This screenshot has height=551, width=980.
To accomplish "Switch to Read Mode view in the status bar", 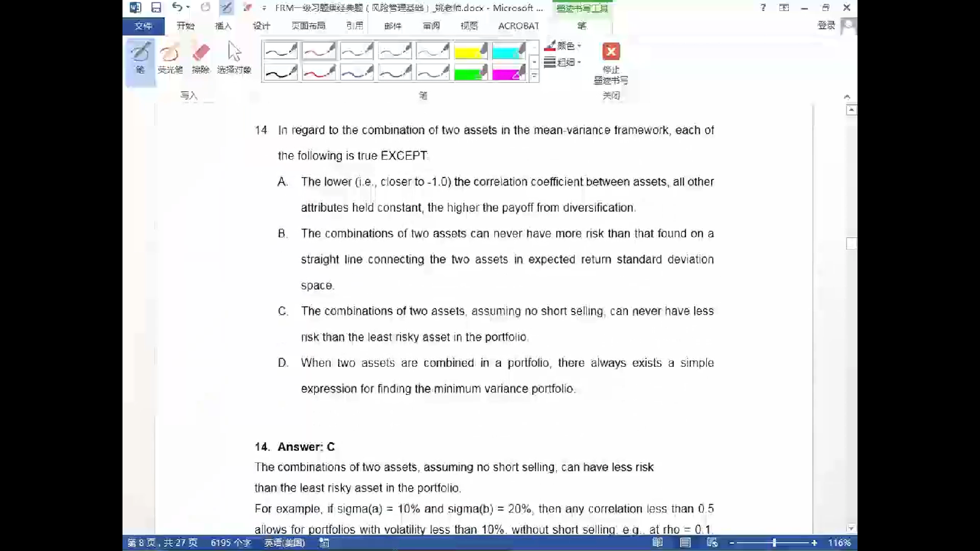I will pos(657,542).
